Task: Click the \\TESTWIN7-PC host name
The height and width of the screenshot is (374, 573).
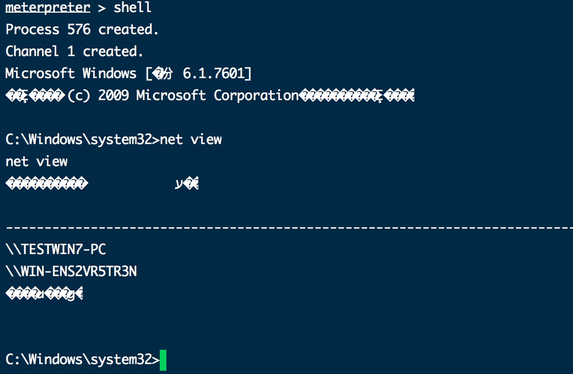Action: coord(56,250)
